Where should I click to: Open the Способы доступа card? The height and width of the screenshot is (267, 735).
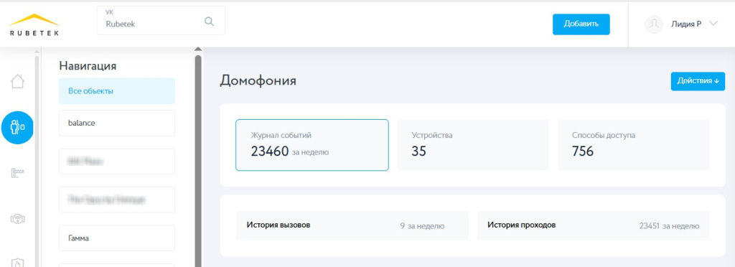point(633,145)
